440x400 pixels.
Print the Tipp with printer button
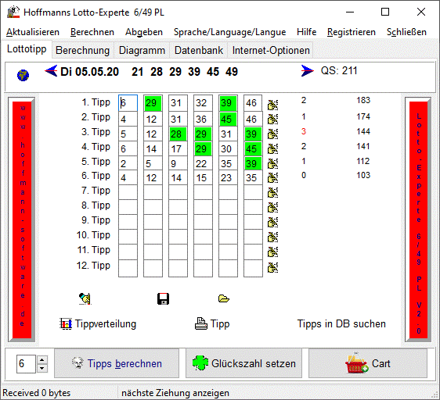212,323
